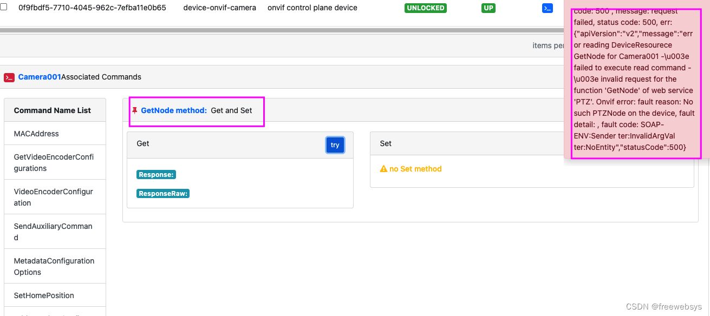Click the Response label badge
Image resolution: width=710 pixels, height=316 pixels.
coord(156,175)
